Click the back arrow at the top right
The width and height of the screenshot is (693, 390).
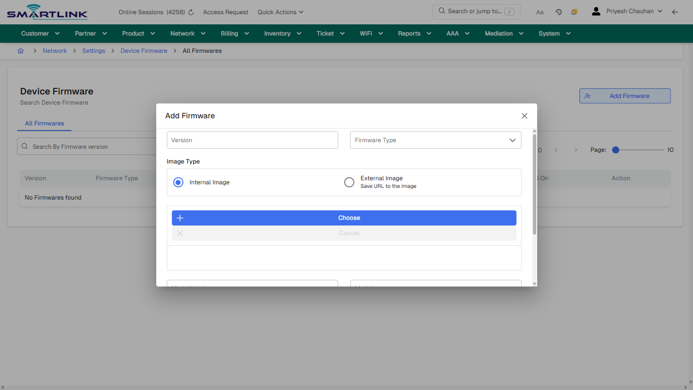pos(675,11)
